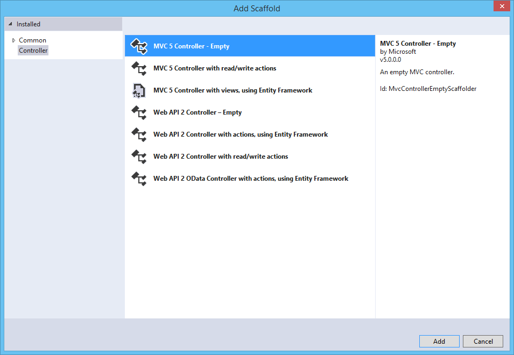Choose Web API 2 Controller with read/write actions
Image resolution: width=514 pixels, height=355 pixels.
[250, 156]
